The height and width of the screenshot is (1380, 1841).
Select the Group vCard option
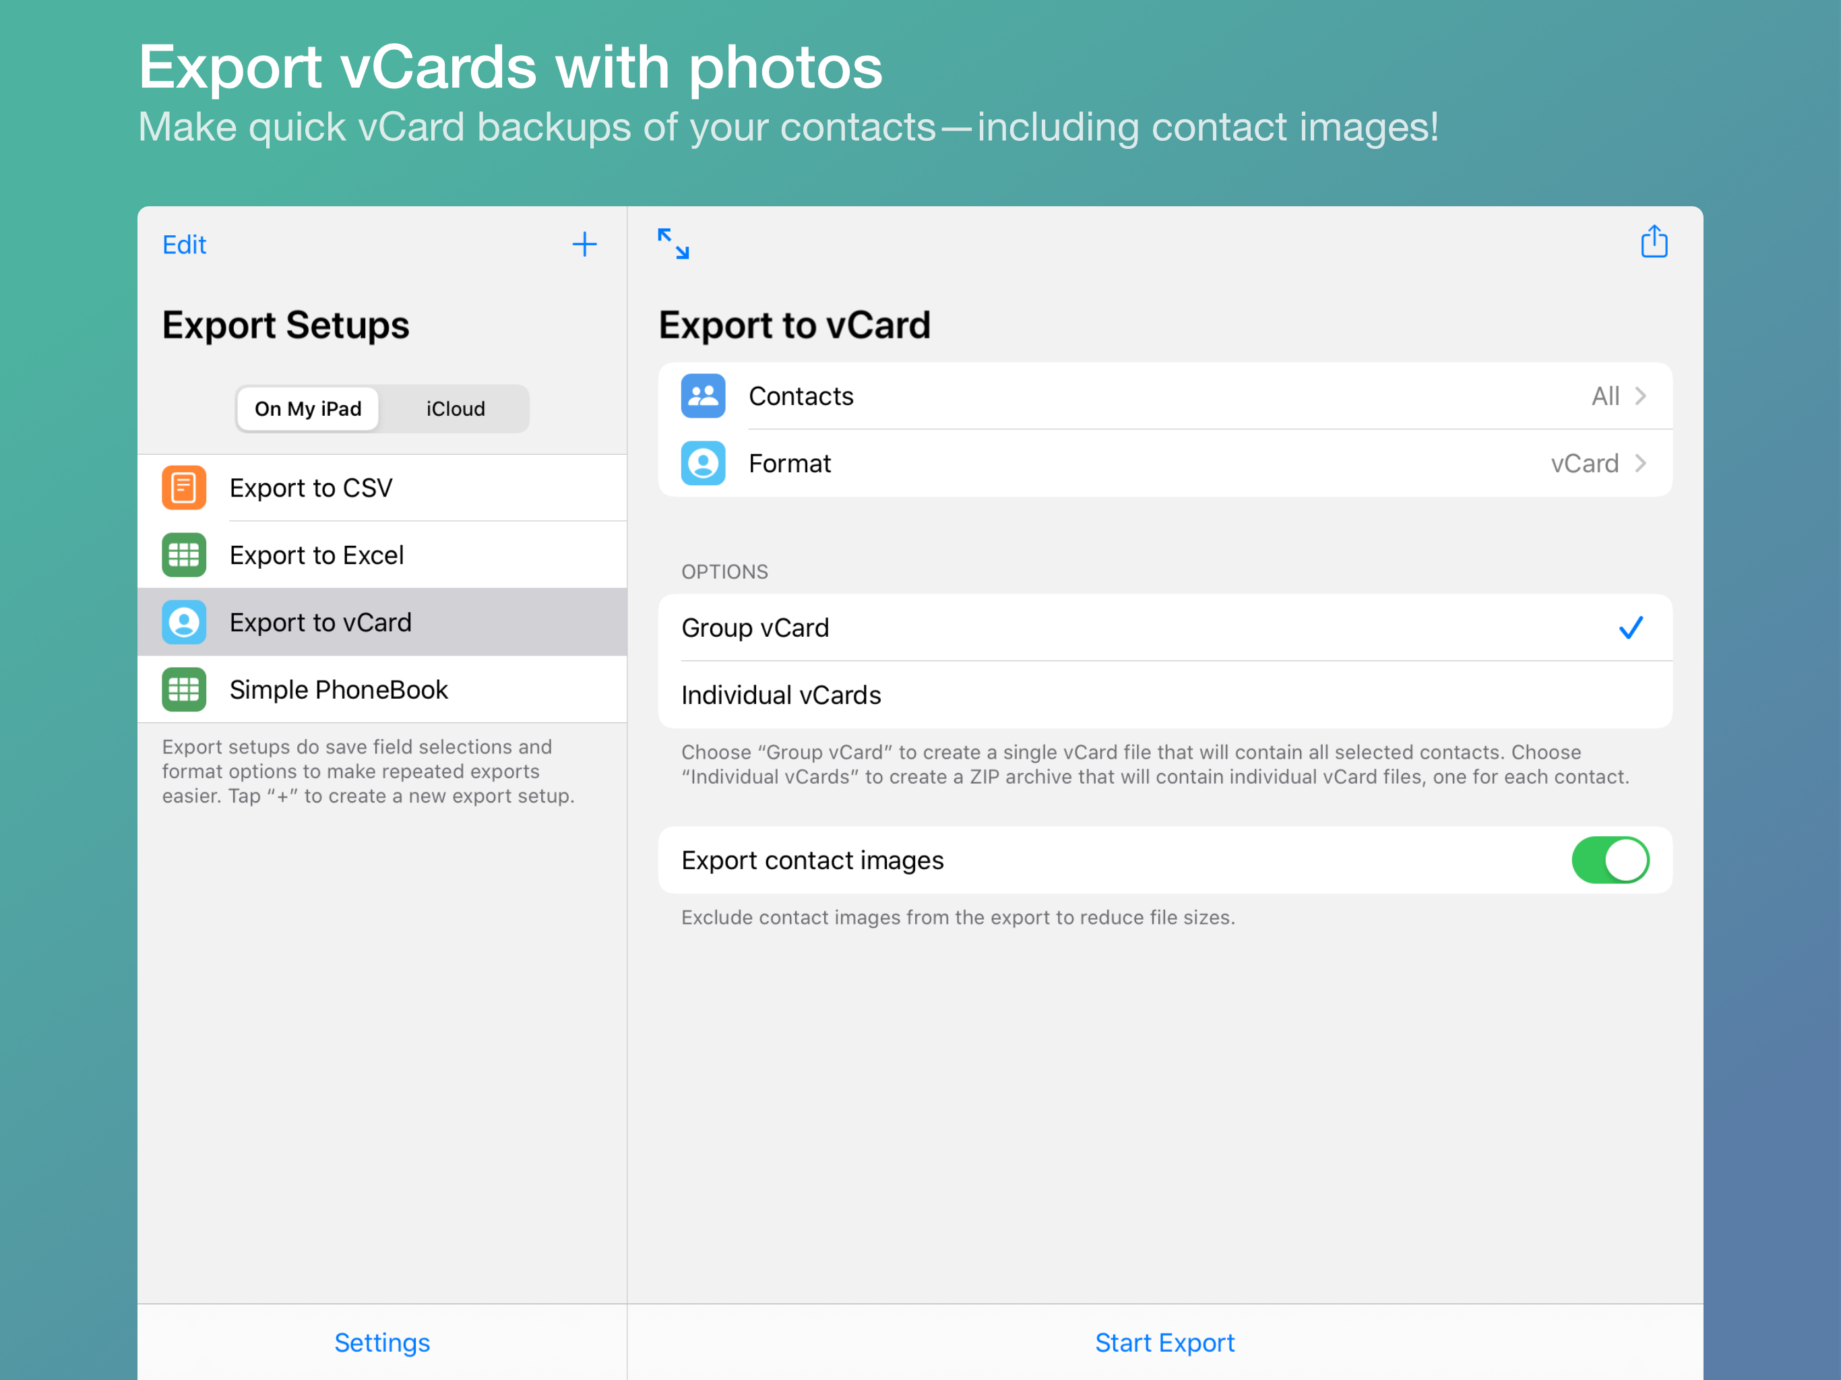[1165, 627]
